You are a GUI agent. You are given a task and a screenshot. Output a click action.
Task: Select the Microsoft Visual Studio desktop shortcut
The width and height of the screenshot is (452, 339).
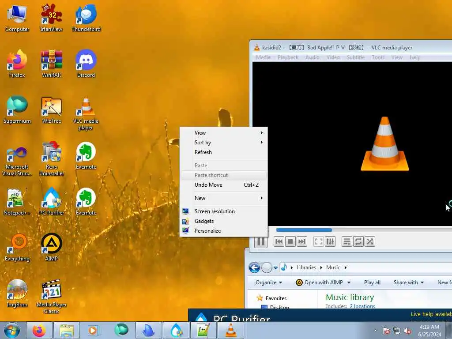coord(17,160)
